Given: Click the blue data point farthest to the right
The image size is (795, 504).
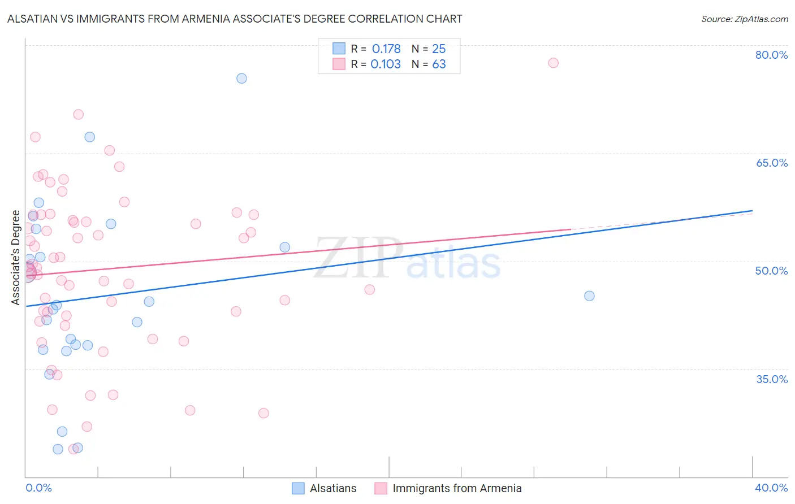Looking at the screenshot, I should pyautogui.click(x=589, y=296).
